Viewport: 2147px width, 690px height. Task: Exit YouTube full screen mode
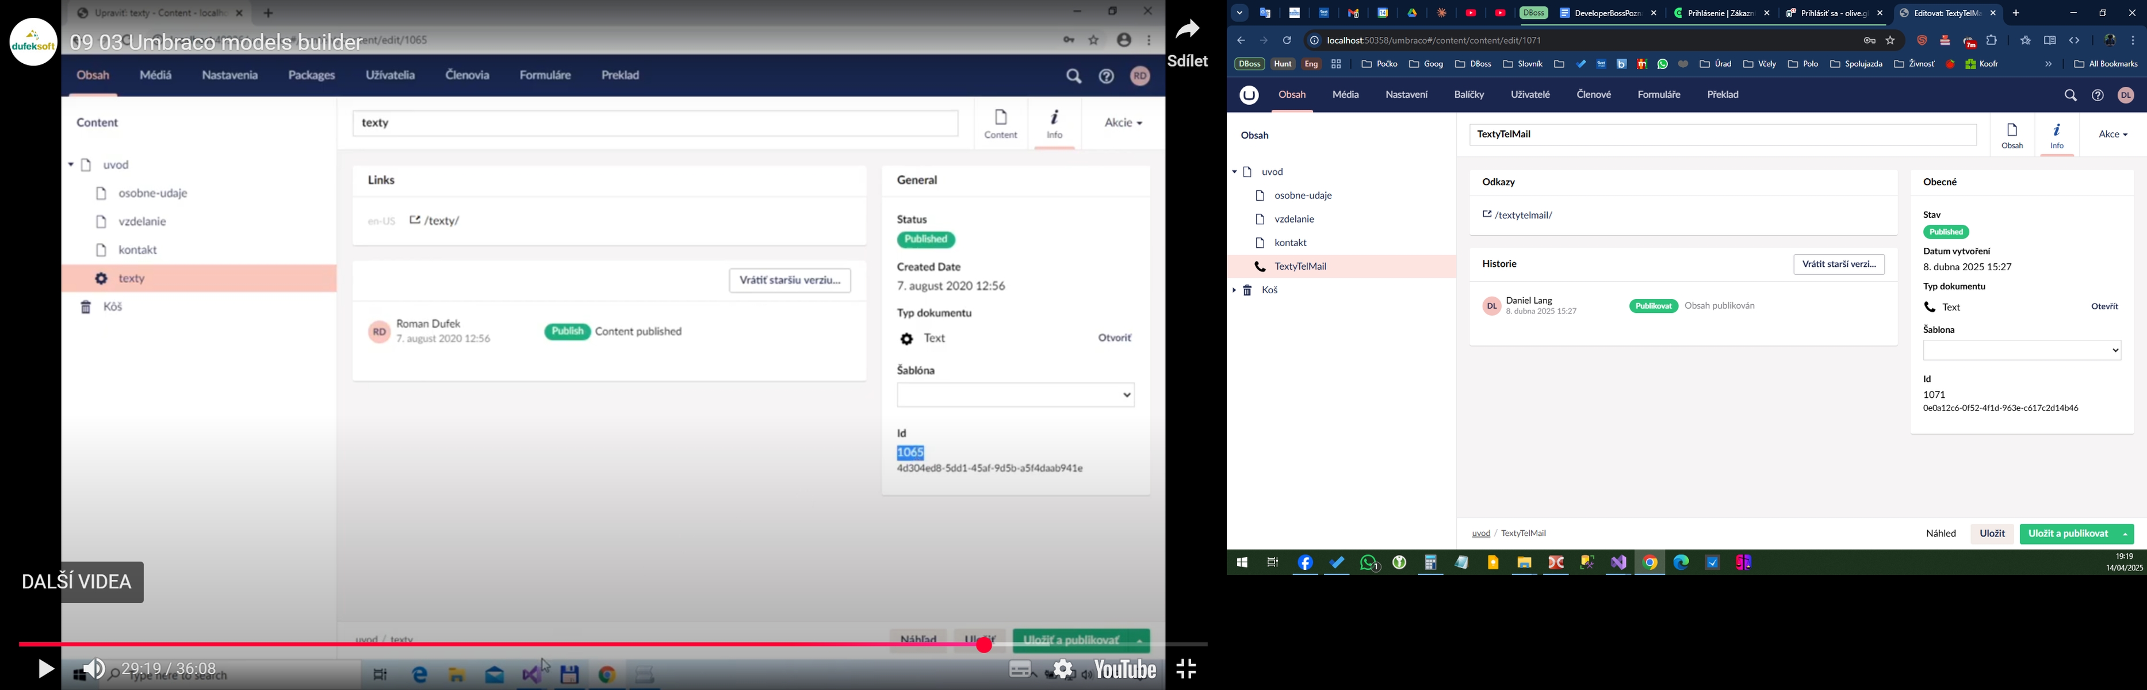tap(1187, 668)
